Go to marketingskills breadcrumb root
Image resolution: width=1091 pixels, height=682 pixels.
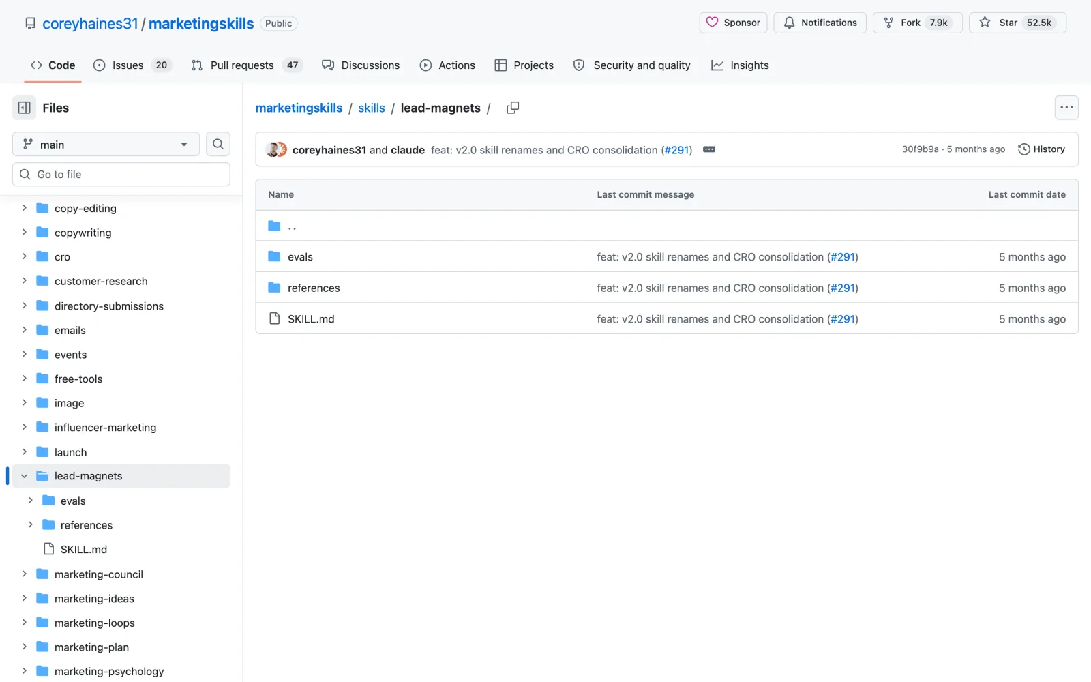tap(299, 108)
